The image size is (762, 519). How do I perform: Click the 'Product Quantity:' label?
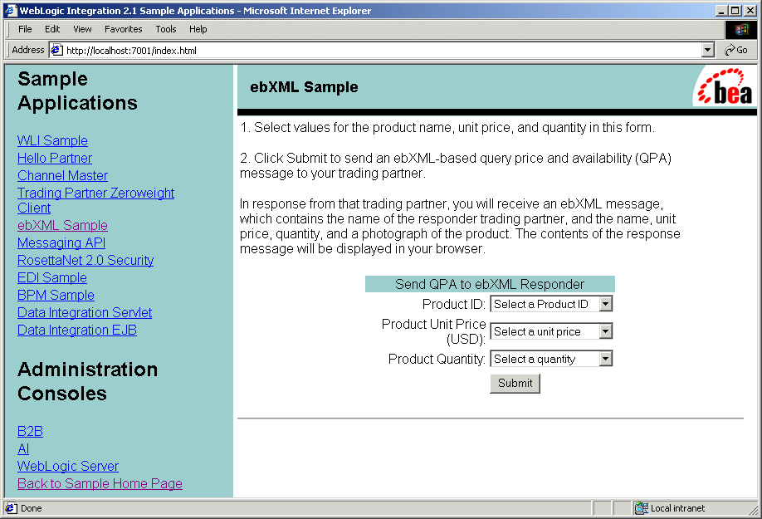437,359
